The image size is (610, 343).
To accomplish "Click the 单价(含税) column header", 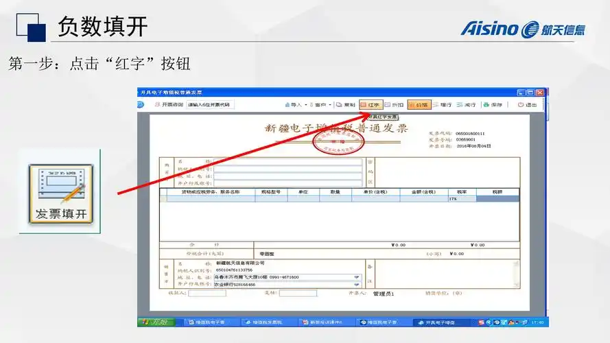I will tap(375, 191).
